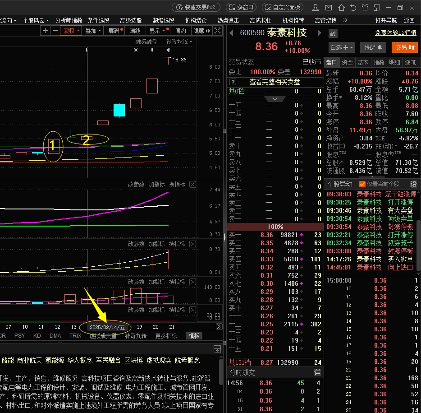The height and width of the screenshot is (413, 421).
Task: Open the 快速交易F12 quick trade panel
Action: click(196, 7)
